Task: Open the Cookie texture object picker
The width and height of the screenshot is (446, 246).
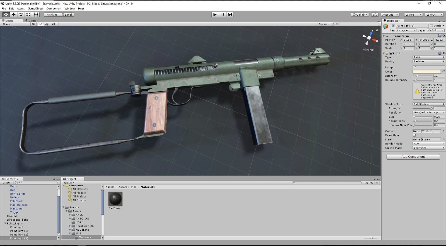Action: coord(443,131)
